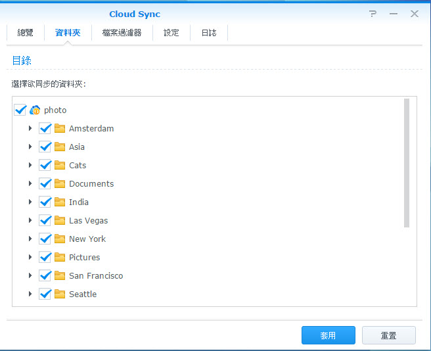The image size is (431, 351).
Task: Select the photo root label
Action: click(55, 110)
